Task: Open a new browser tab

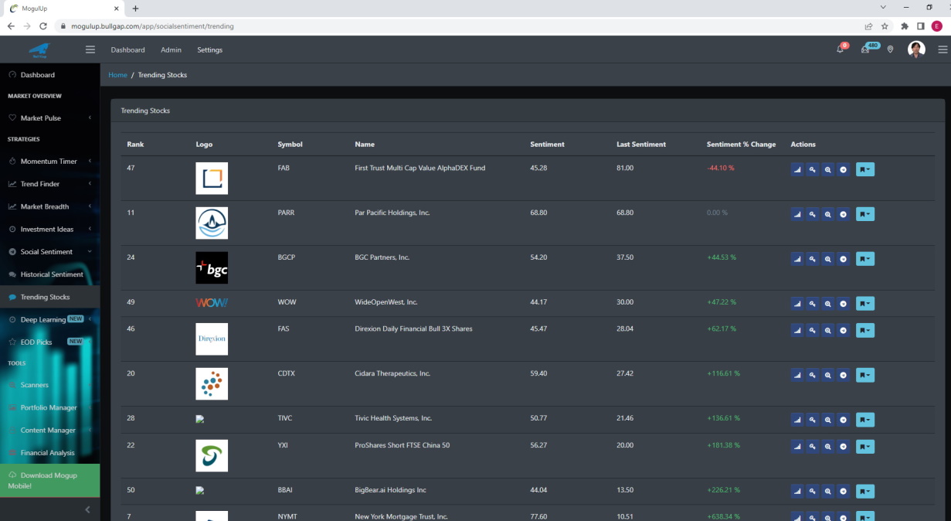Action: coord(136,9)
